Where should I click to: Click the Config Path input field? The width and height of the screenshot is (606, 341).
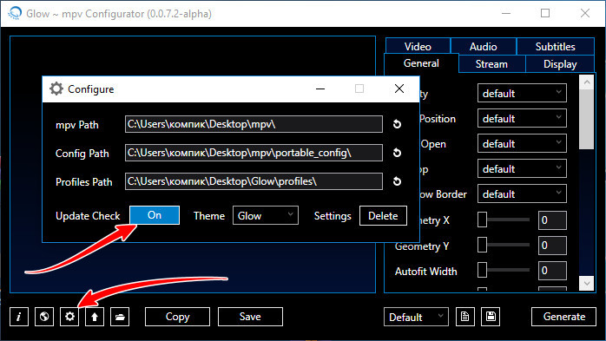click(x=254, y=153)
